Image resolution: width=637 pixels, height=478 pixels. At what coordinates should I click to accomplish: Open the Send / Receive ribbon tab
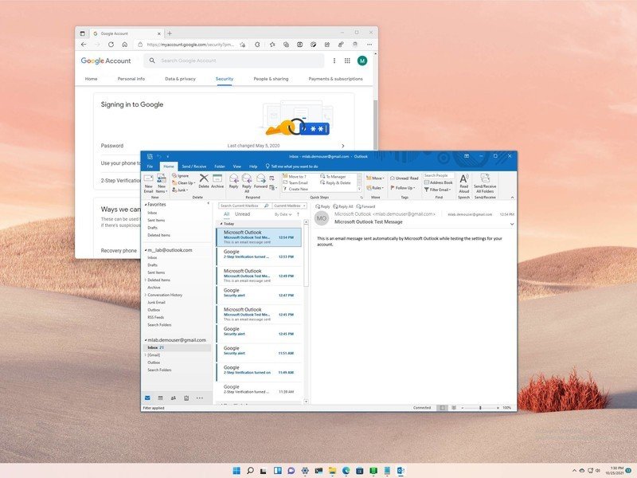(x=193, y=167)
